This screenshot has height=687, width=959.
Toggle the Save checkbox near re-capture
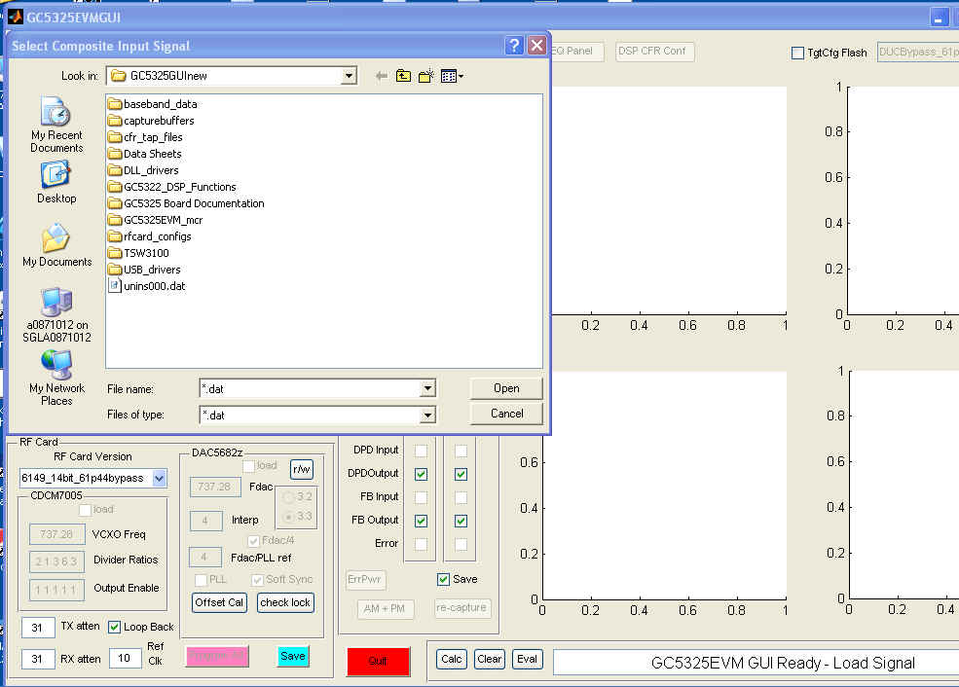(x=443, y=579)
